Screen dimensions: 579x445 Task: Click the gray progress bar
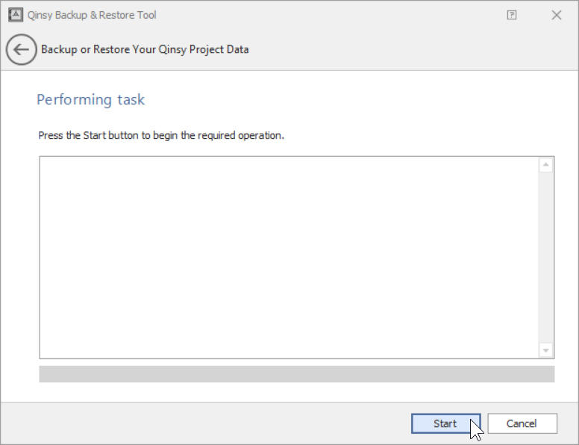[296, 373]
